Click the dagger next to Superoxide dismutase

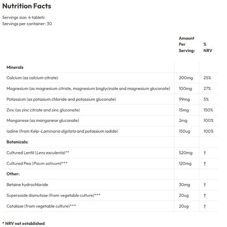click(205, 196)
